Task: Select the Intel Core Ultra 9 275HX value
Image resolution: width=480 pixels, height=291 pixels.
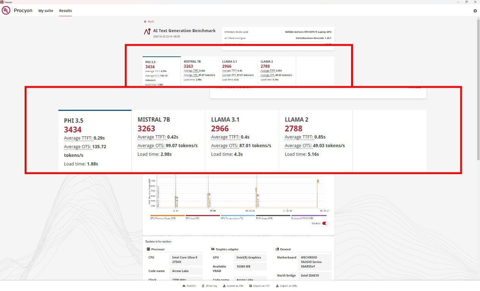Action: [x=186, y=260]
